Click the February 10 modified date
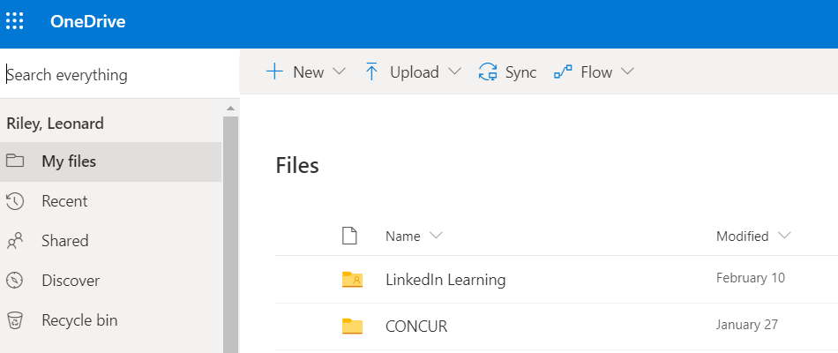The height and width of the screenshot is (353, 838). (x=751, y=278)
